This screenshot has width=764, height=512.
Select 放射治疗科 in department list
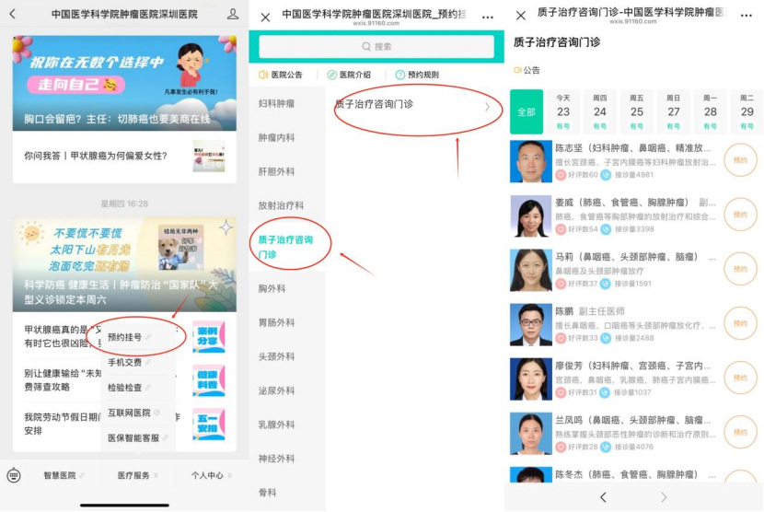[281, 206]
